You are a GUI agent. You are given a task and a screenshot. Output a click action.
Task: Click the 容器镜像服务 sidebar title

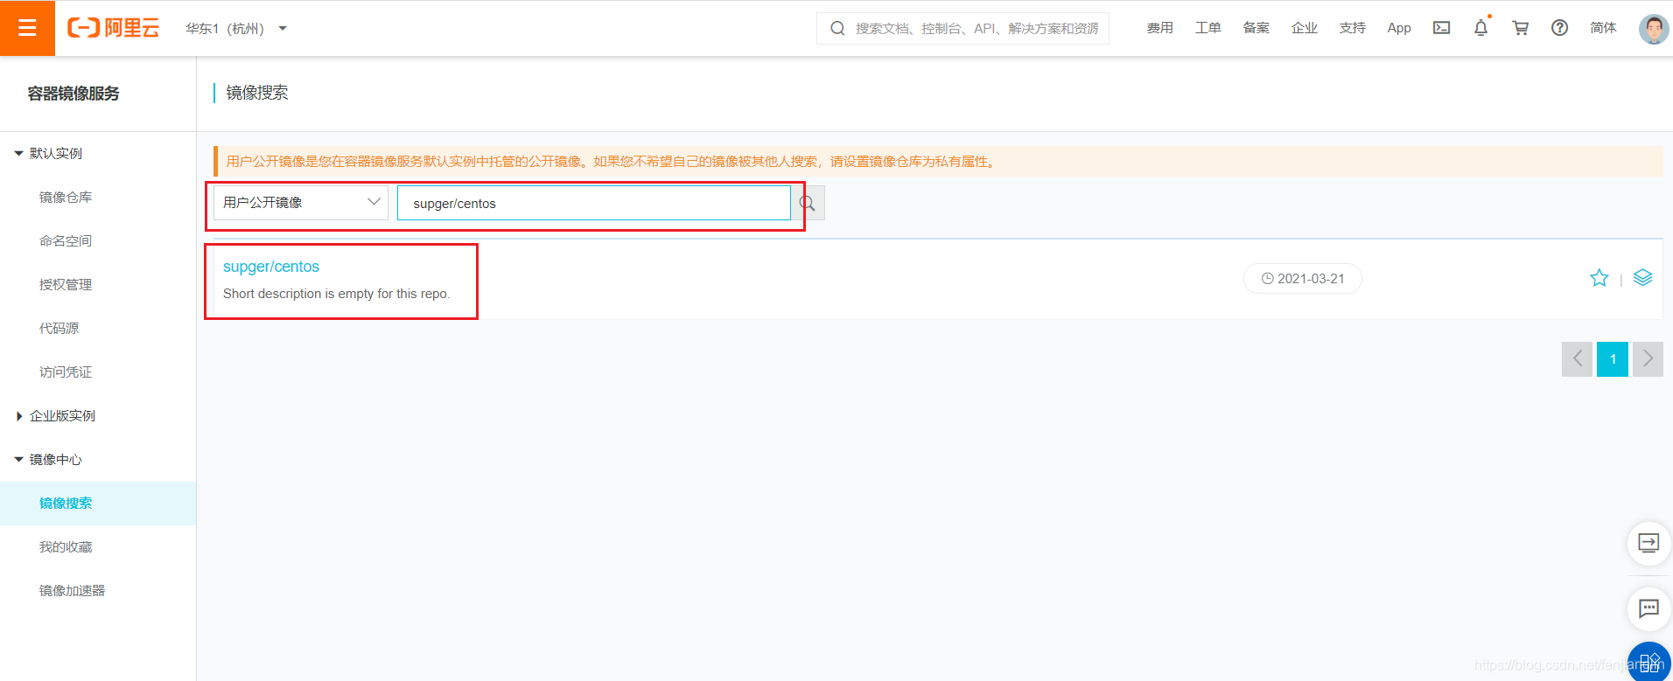tap(73, 94)
